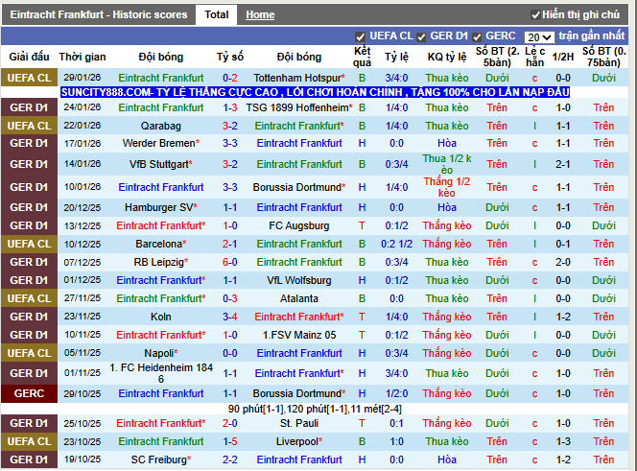Viewport: 637px width, 471px height.
Task: Uncheck the GERC filter checkbox
Action: (477, 37)
